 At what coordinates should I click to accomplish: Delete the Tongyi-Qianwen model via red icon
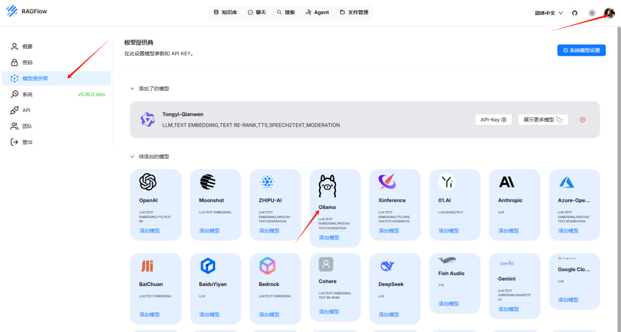tap(582, 120)
